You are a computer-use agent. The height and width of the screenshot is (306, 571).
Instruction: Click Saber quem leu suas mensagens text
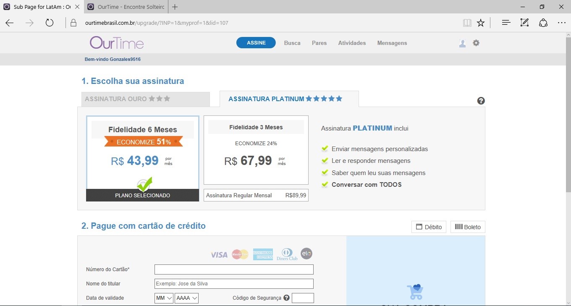(x=378, y=173)
